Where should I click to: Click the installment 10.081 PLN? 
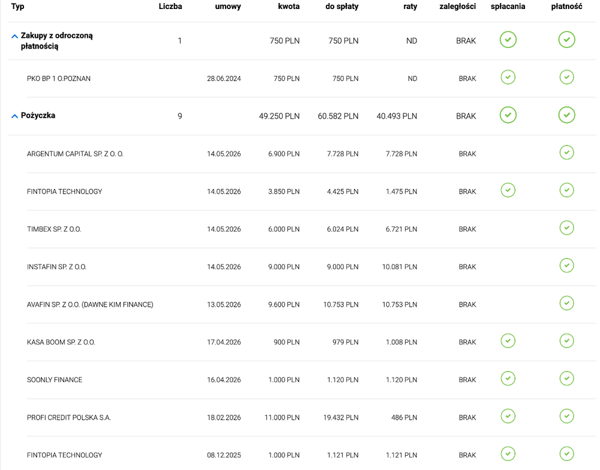400,267
